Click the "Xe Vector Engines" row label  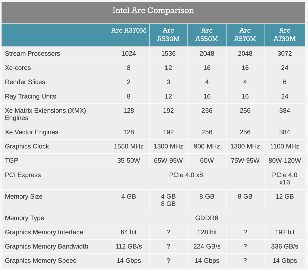pos(31,132)
